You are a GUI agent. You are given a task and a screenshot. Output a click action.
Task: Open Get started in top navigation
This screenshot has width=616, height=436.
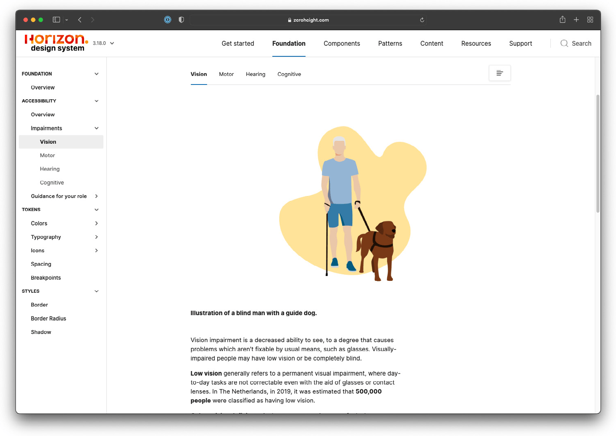coord(238,43)
